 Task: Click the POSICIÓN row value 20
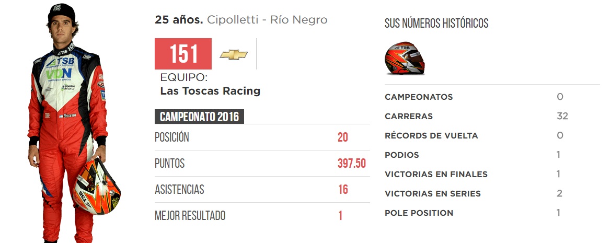click(x=343, y=137)
